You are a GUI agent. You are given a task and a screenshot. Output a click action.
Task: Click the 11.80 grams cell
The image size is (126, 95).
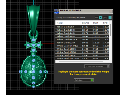point(86,27)
